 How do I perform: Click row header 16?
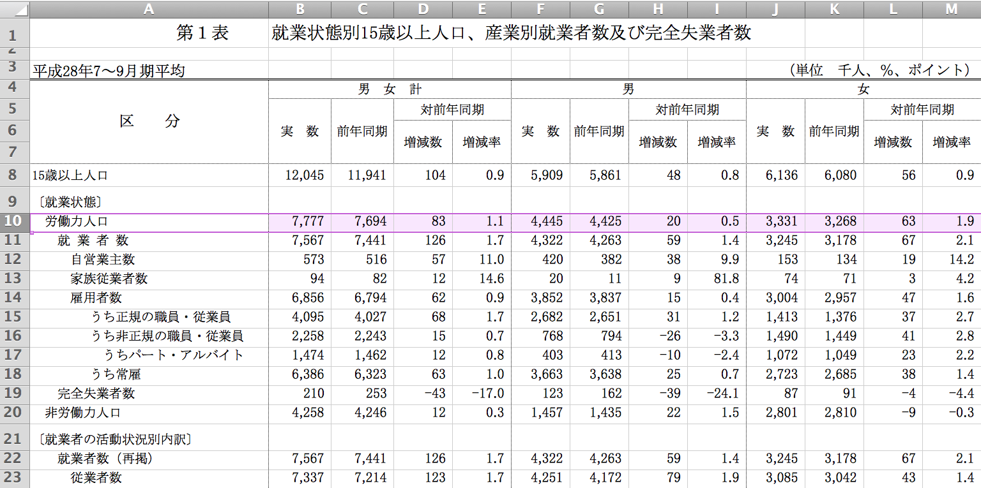click(15, 336)
